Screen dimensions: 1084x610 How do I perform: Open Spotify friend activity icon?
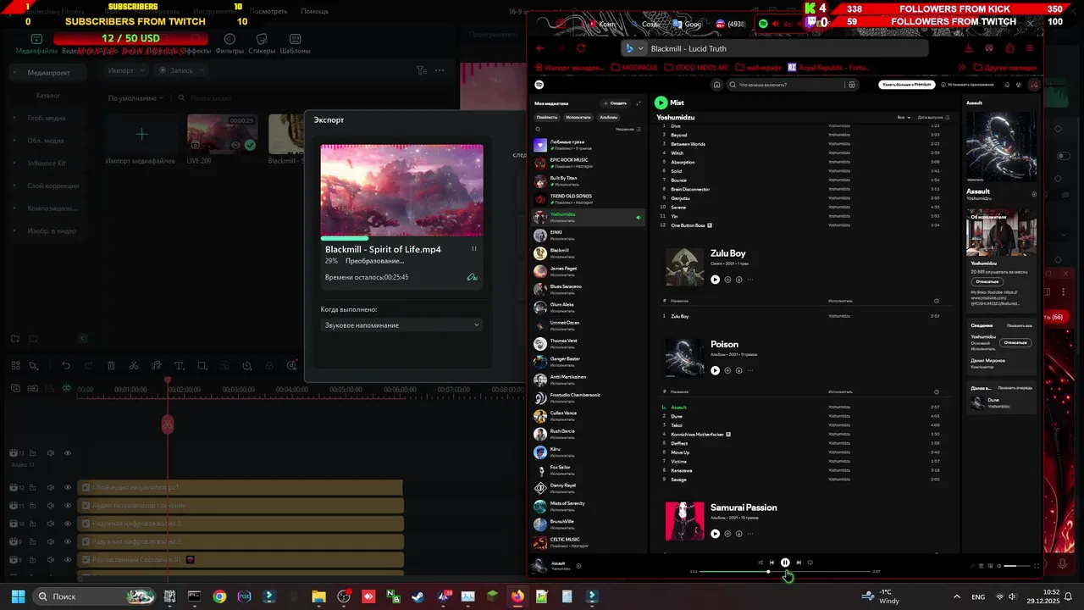1020,85
